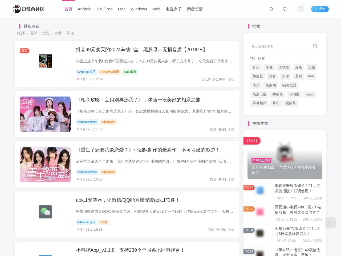341x256 pixels.
Task: Select hot search tag 剪映
Action: pos(299,76)
